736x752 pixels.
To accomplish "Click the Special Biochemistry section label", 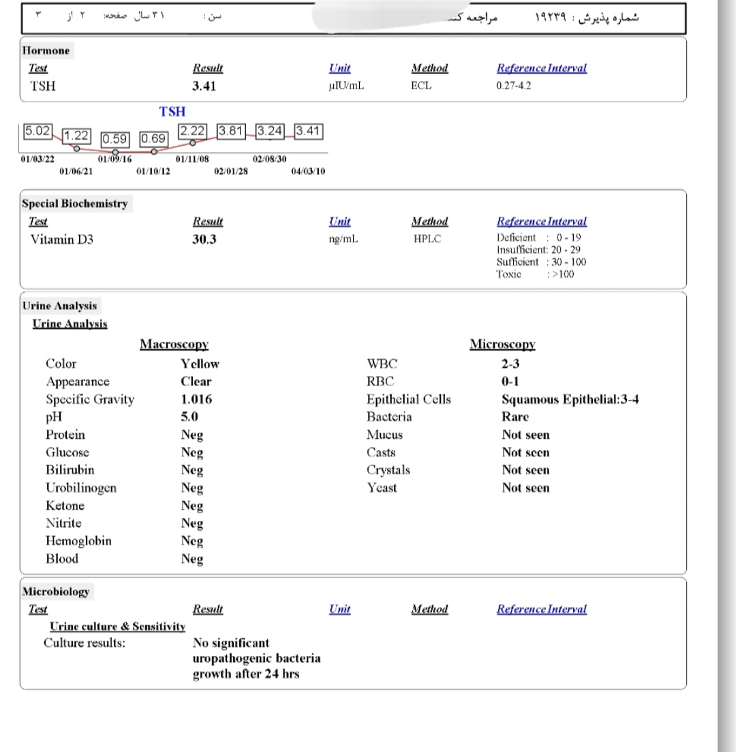I will (74, 204).
